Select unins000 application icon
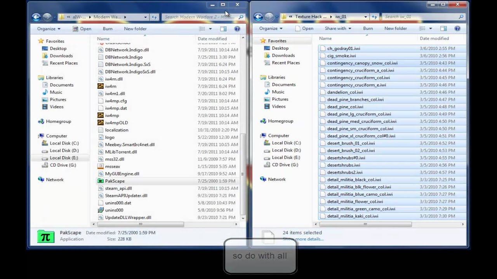The image size is (497, 279). pyautogui.click(x=101, y=210)
